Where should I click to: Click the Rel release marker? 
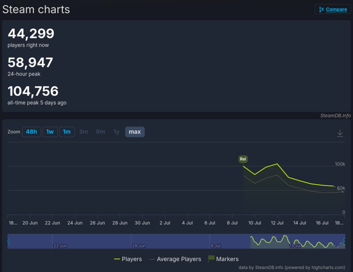(243, 159)
